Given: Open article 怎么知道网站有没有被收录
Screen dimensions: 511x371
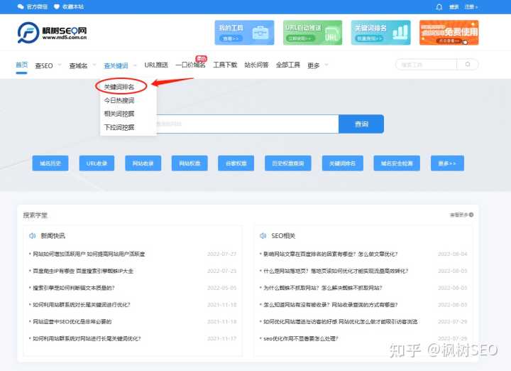Looking at the screenshot, I should tap(331, 305).
